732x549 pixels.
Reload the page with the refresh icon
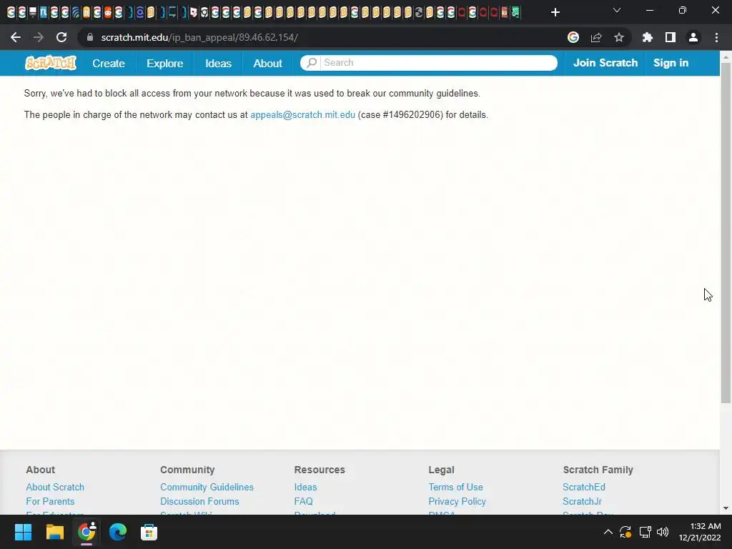click(61, 37)
